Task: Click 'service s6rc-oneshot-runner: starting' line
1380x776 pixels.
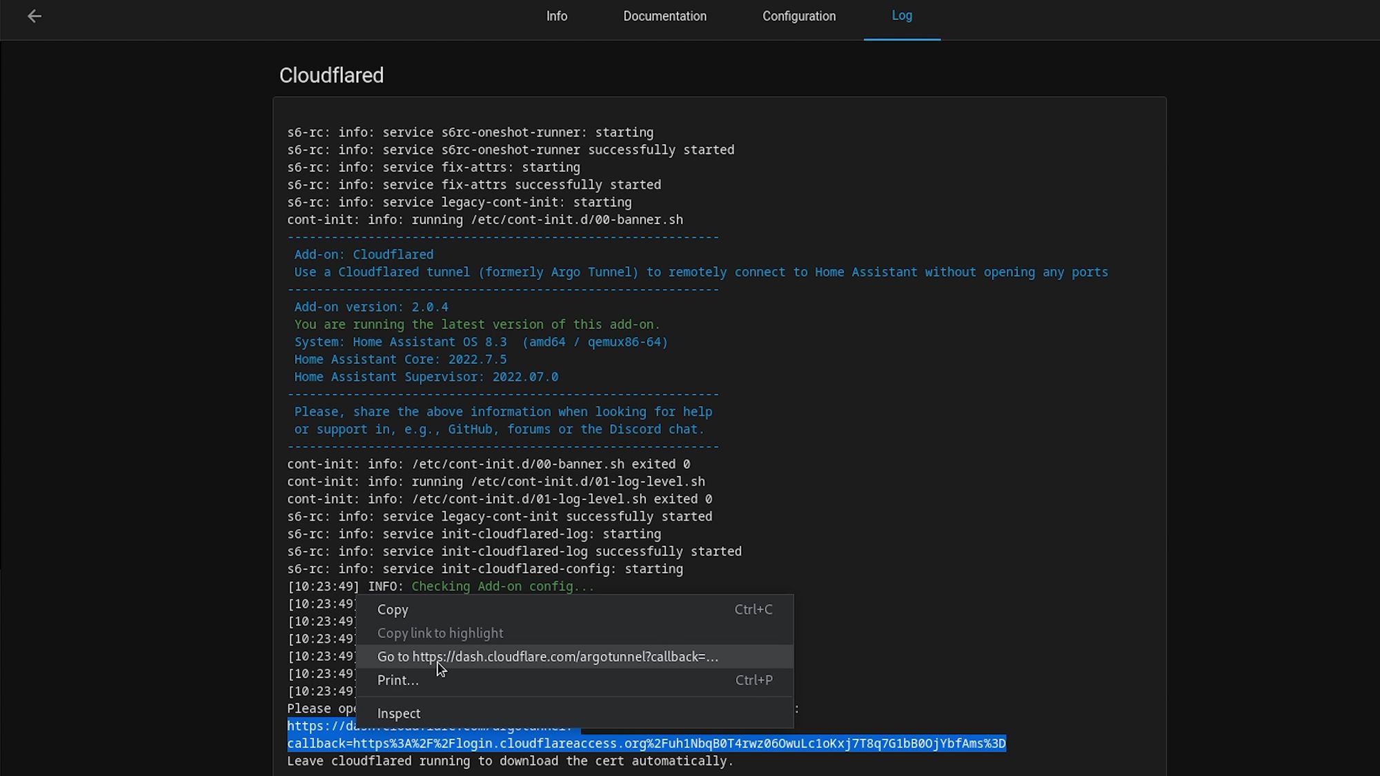Action: click(470, 132)
